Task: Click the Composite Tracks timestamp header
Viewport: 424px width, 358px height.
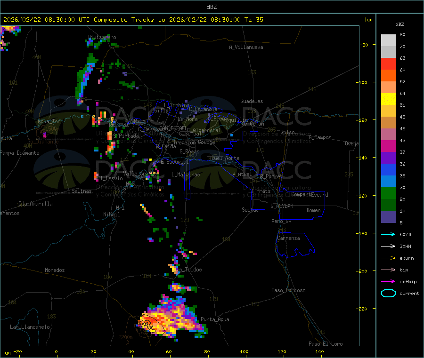Action: click(133, 20)
